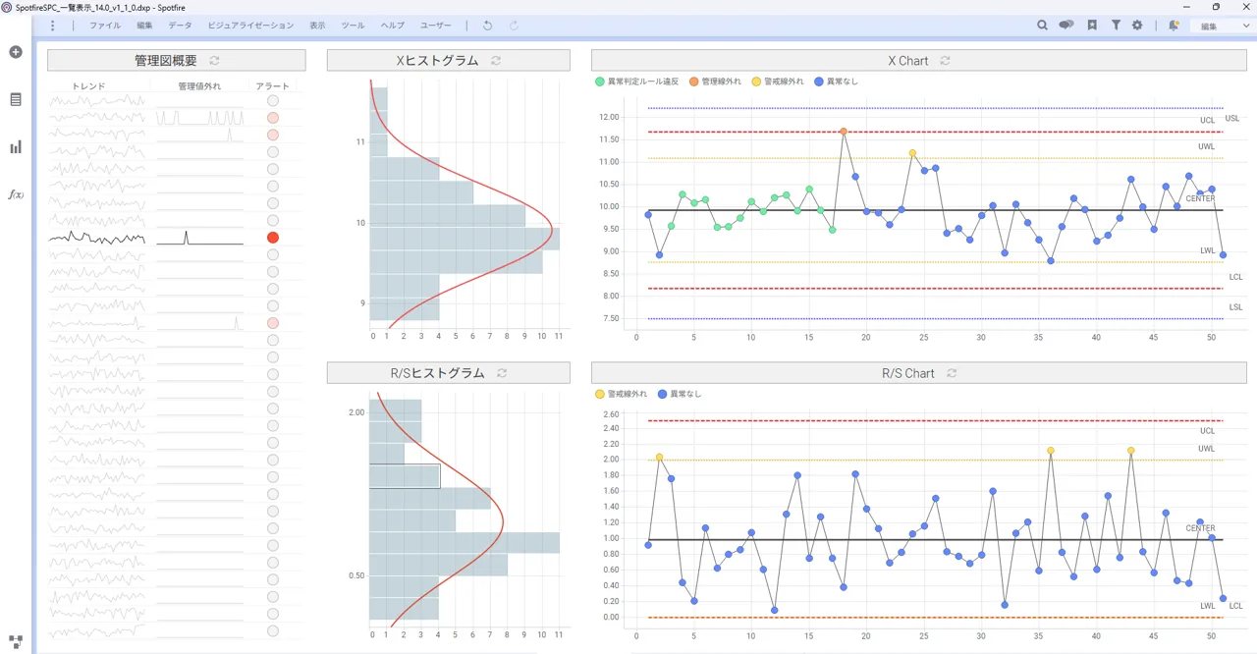Select the bold black highlighted trend sparkline
The image size is (1257, 654).
pyautogui.click(x=96, y=238)
